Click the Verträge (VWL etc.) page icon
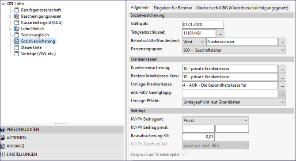Image resolution: width=296 pixels, height=161 pixels. [17, 54]
